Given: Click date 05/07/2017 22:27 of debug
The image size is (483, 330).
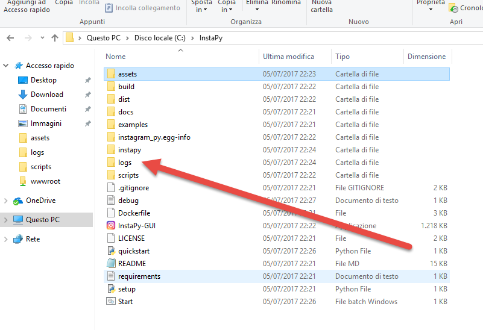Looking at the screenshot, I should click(x=289, y=200).
